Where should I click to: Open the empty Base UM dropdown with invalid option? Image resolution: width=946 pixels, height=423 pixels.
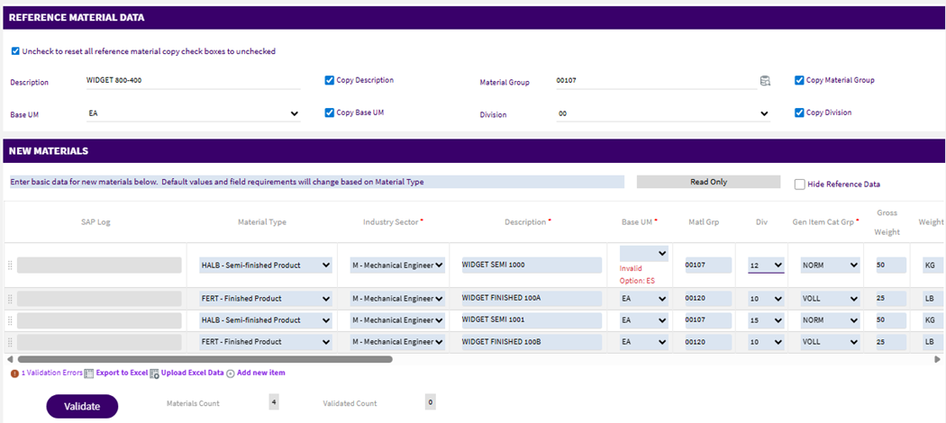(x=644, y=253)
